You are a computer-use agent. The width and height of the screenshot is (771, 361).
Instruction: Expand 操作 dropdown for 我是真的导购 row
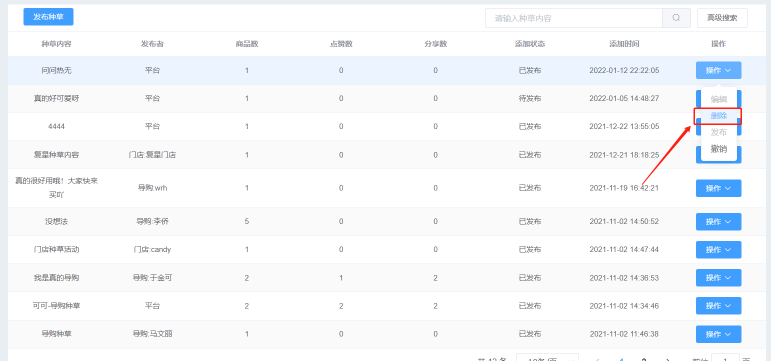pyautogui.click(x=718, y=277)
